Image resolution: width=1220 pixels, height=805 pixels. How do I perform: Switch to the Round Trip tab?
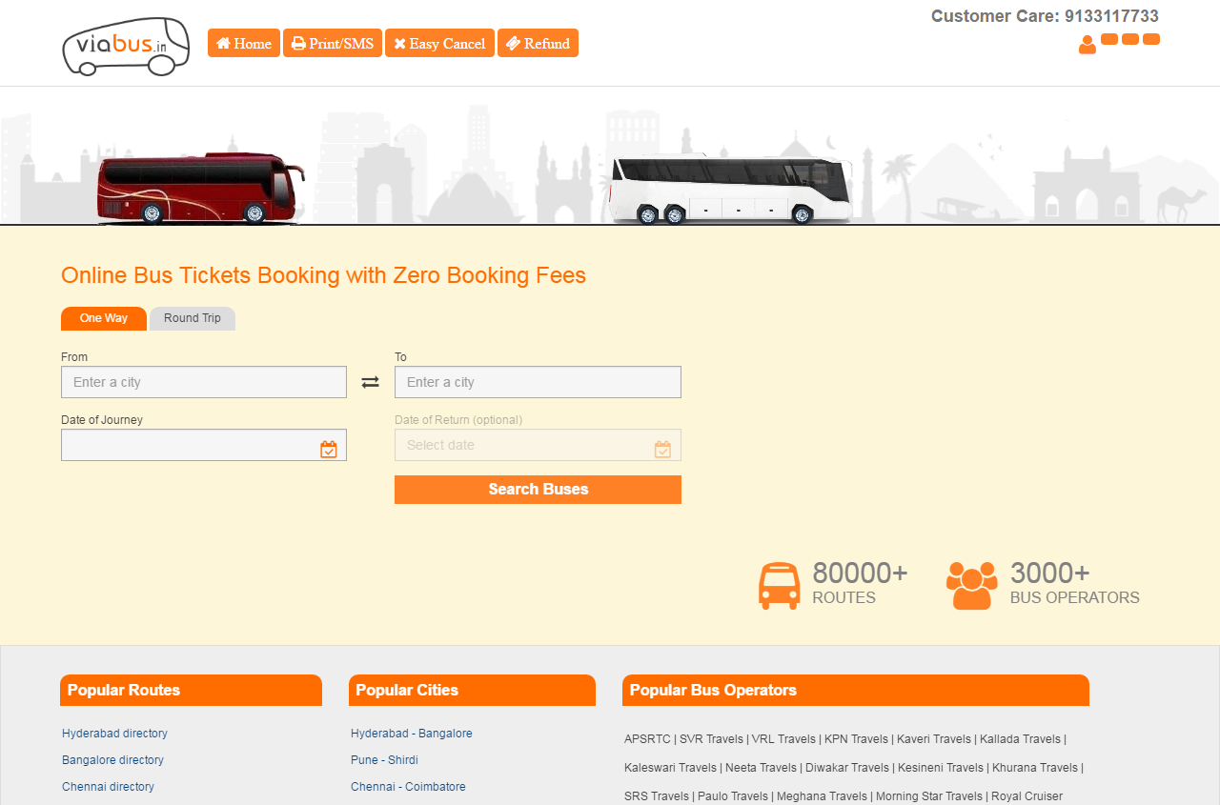193,318
